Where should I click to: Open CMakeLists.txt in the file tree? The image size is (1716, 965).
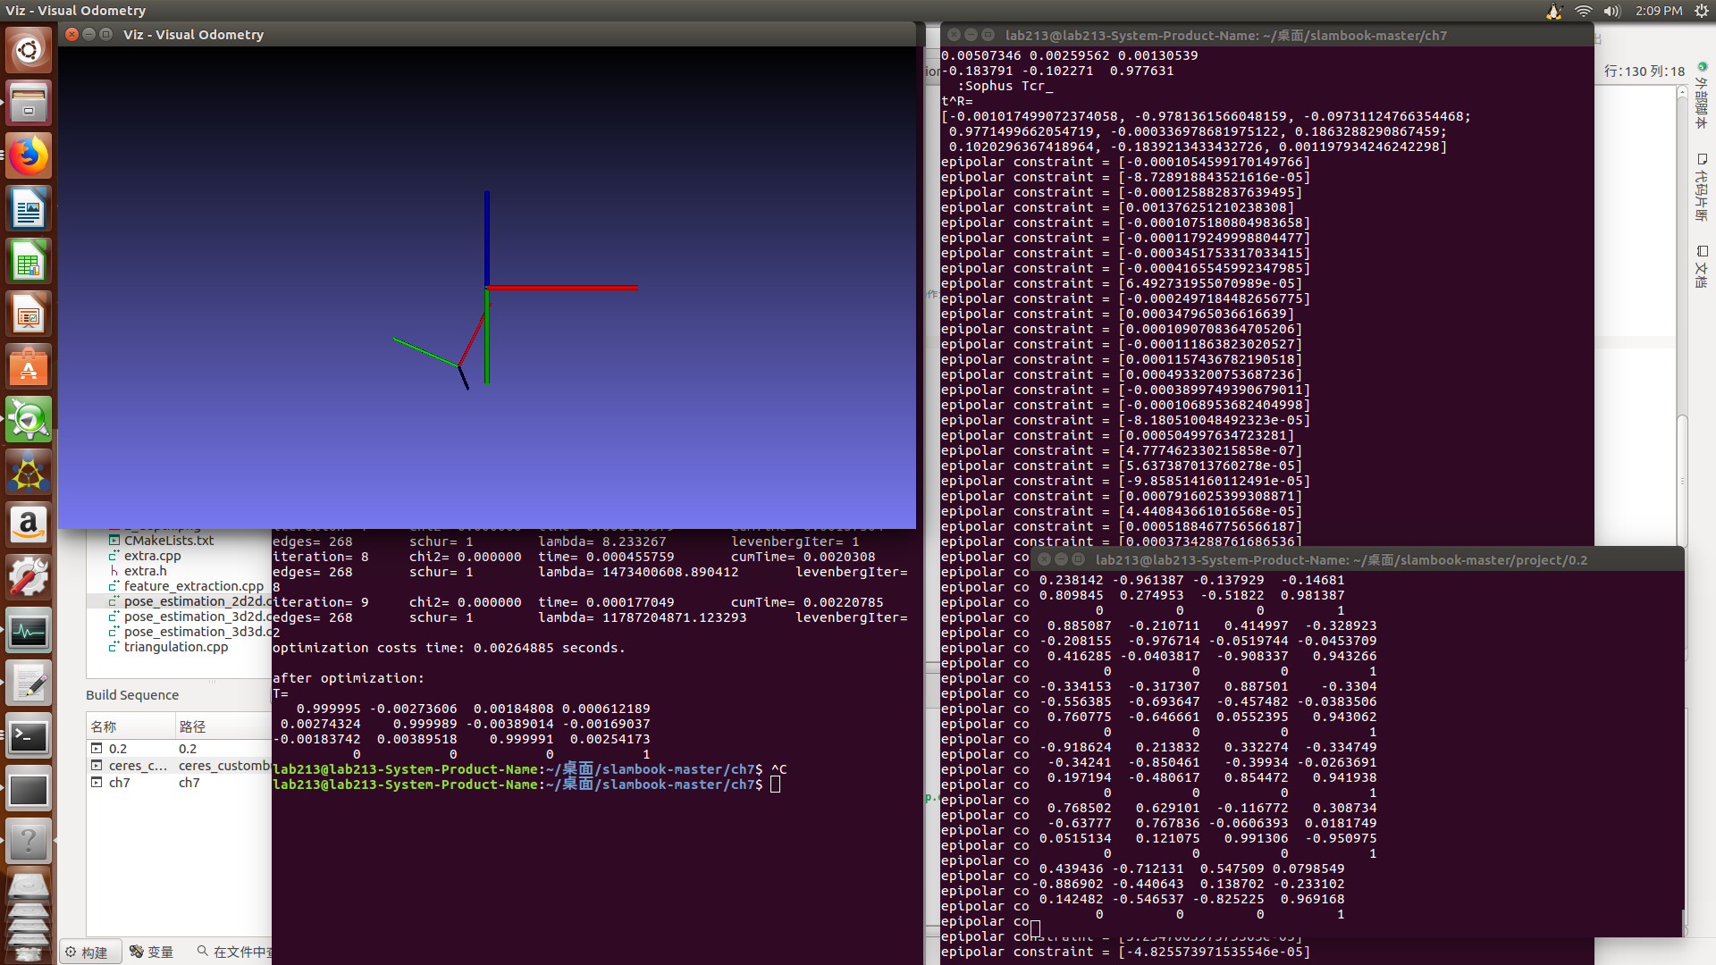(x=169, y=541)
